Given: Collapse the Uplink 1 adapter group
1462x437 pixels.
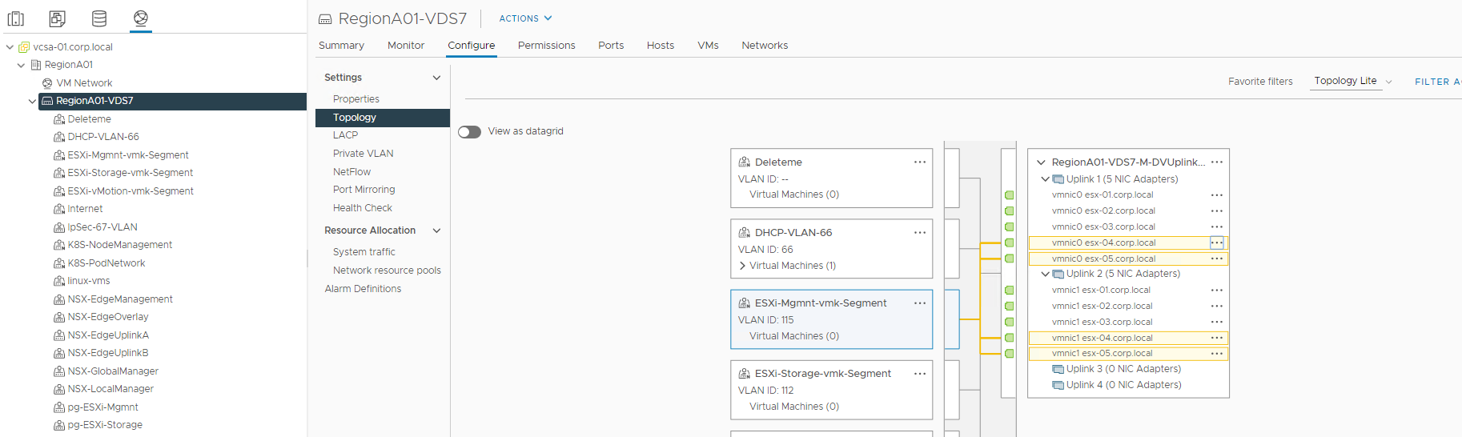Looking at the screenshot, I should [1045, 179].
